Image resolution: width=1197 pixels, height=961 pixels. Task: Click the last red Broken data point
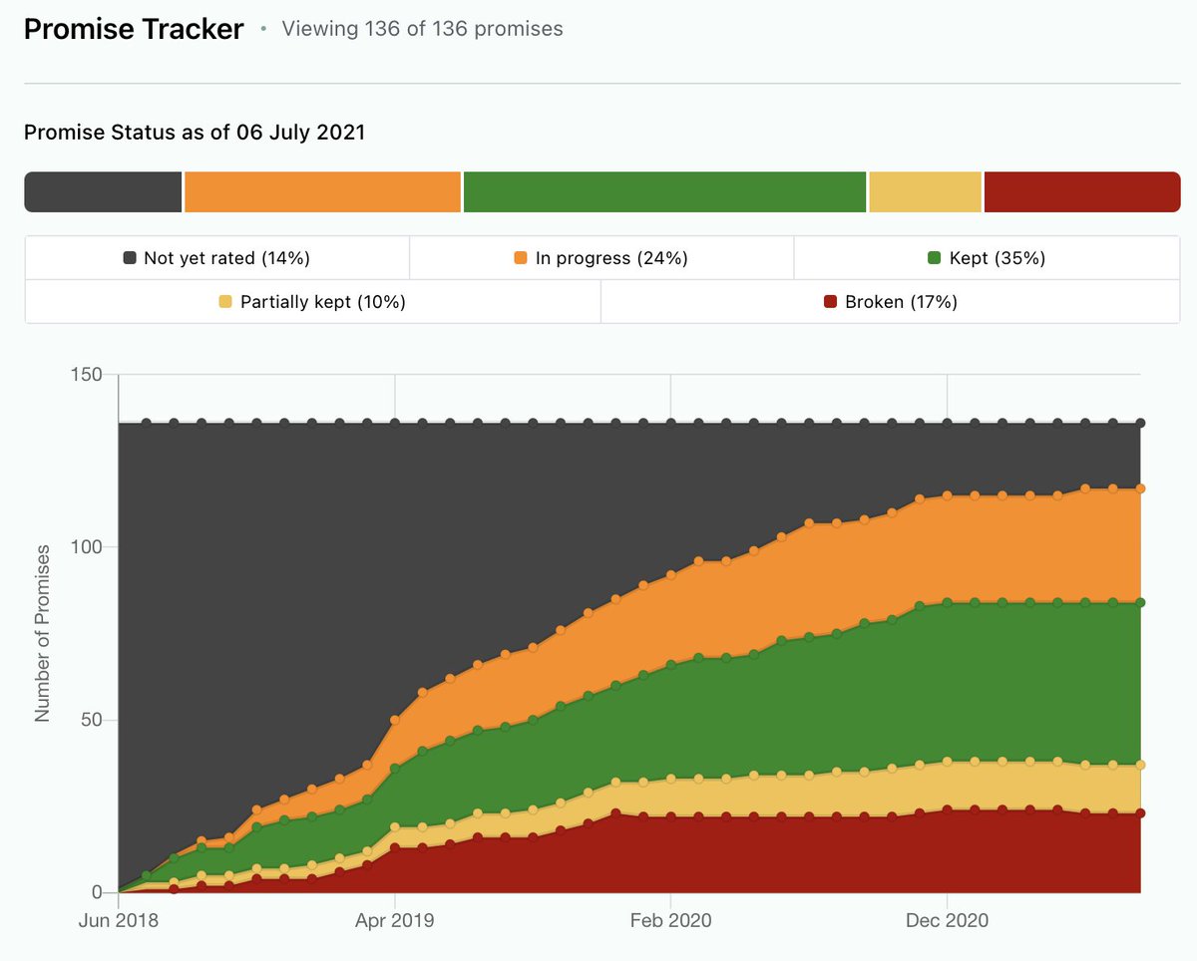point(1140,813)
